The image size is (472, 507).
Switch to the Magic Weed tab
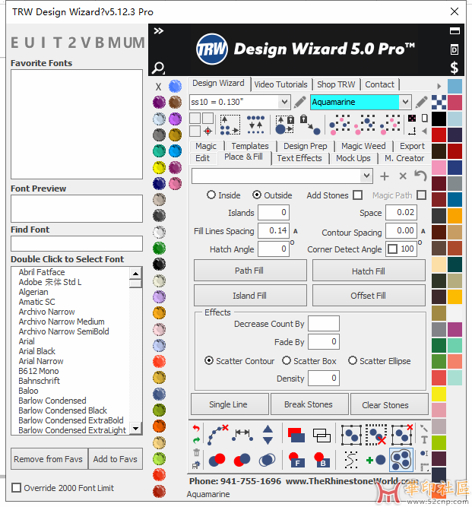click(x=363, y=146)
